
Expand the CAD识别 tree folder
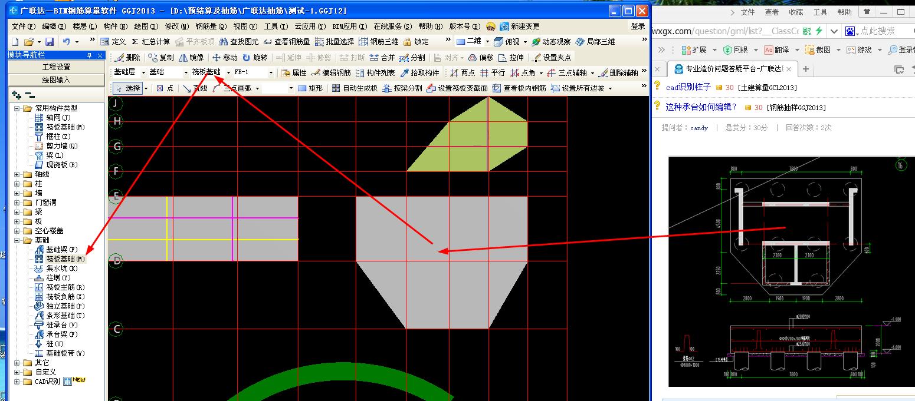17,382
